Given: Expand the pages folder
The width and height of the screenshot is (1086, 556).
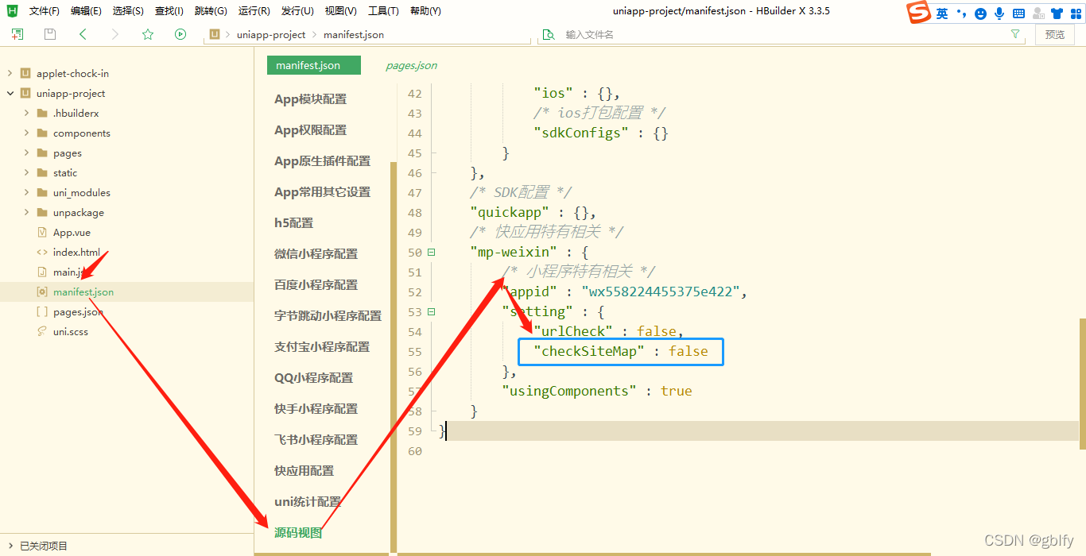Looking at the screenshot, I should click(x=27, y=153).
